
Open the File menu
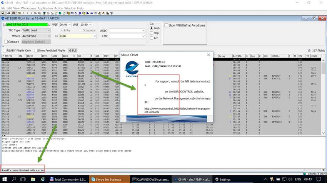[x=3, y=8]
